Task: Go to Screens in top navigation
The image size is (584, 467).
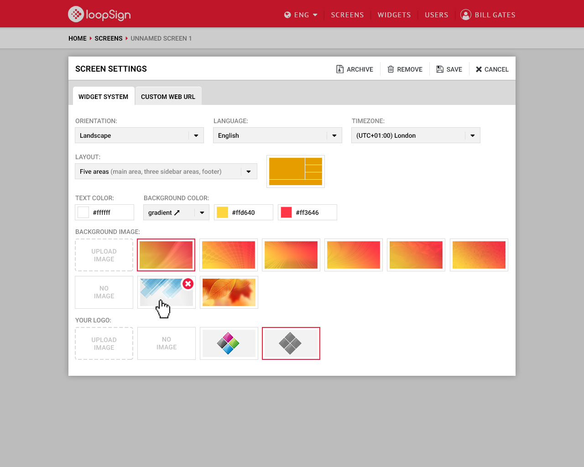Action: pos(347,15)
